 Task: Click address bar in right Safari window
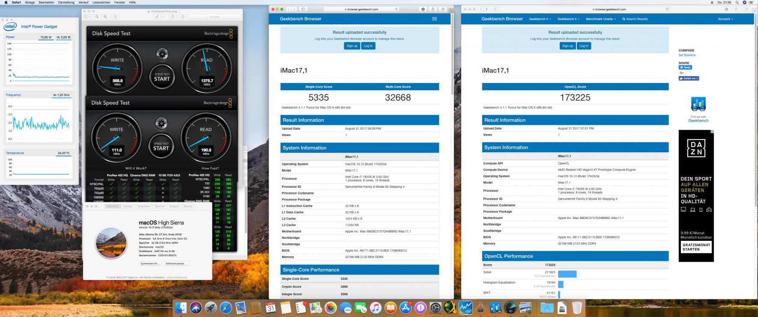[x=609, y=9]
